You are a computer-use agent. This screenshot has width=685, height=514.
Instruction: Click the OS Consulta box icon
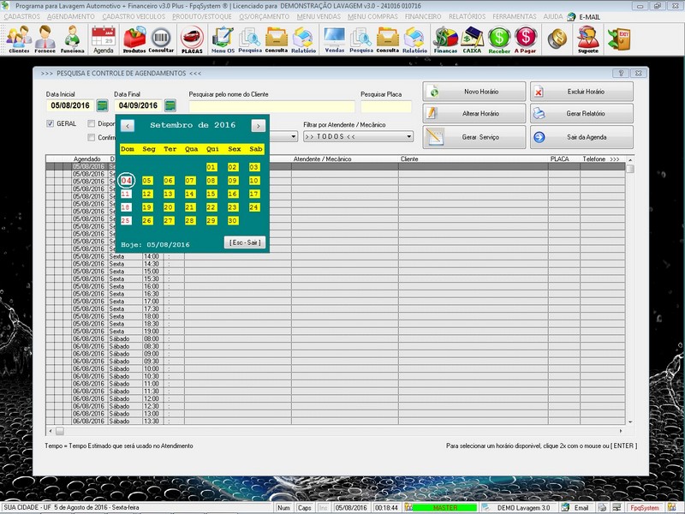click(277, 39)
